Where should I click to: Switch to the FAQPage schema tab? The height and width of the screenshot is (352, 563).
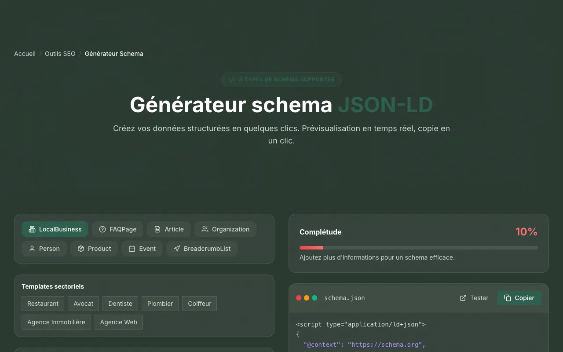click(x=117, y=229)
